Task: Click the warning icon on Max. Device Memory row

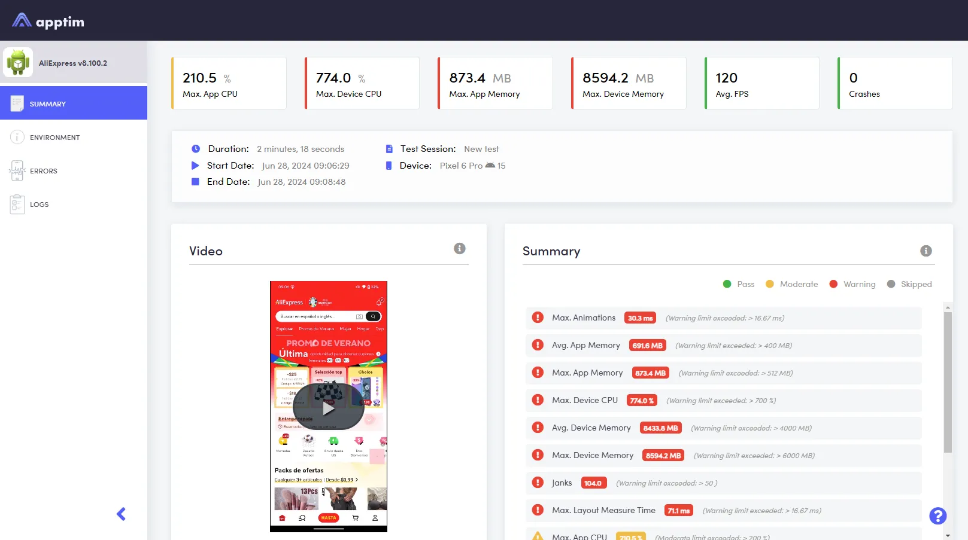Action: pyautogui.click(x=538, y=455)
